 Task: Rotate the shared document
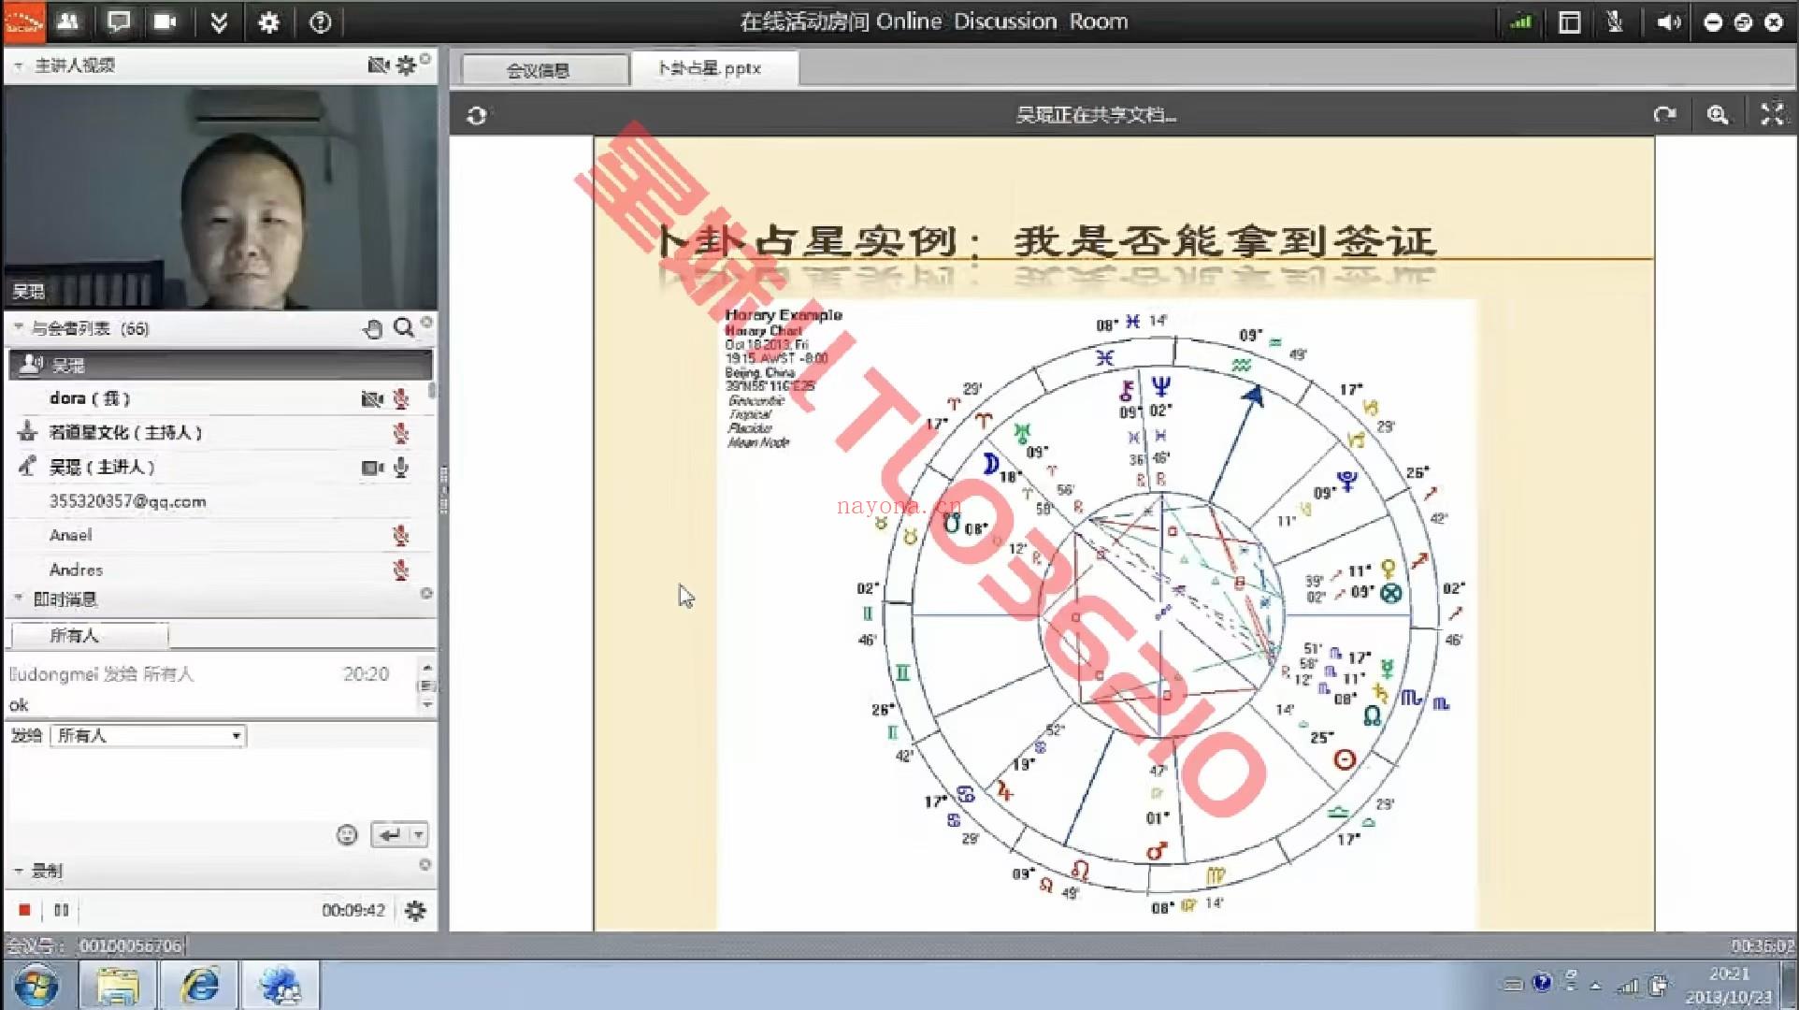click(x=1664, y=115)
